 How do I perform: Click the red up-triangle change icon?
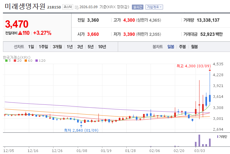[20, 33]
